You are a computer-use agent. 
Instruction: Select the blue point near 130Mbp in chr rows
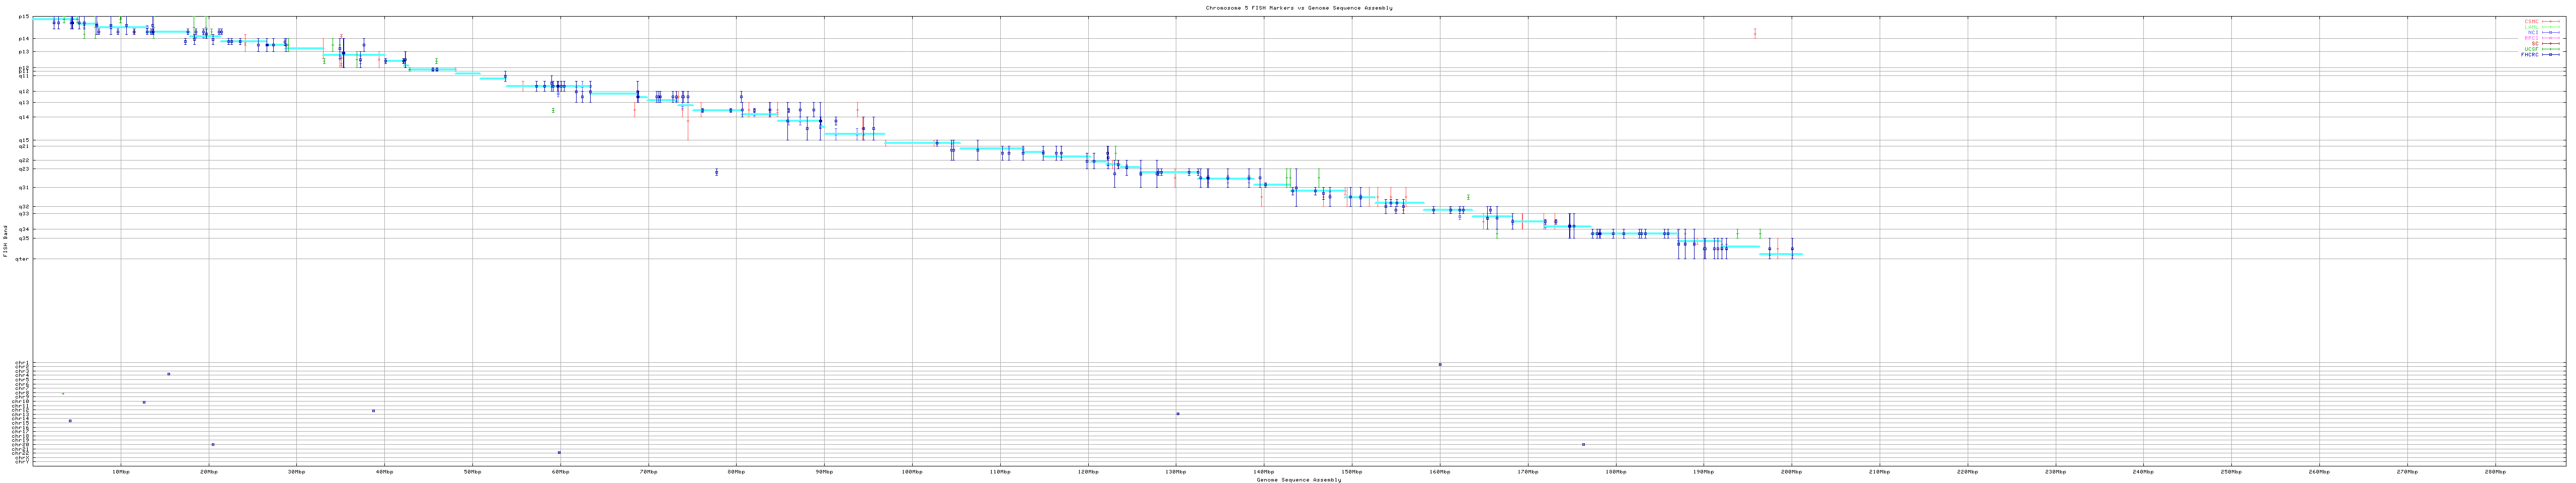click(x=1178, y=414)
